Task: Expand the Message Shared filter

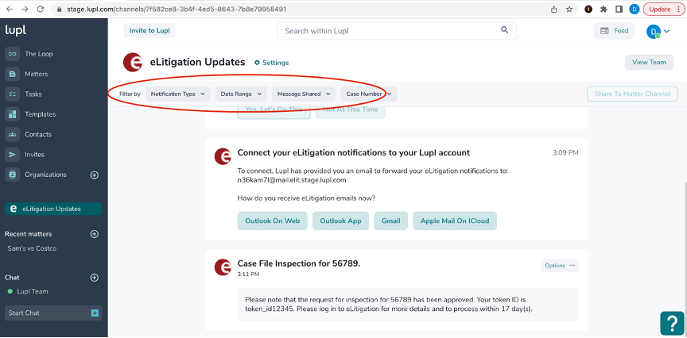Action: pyautogui.click(x=304, y=94)
